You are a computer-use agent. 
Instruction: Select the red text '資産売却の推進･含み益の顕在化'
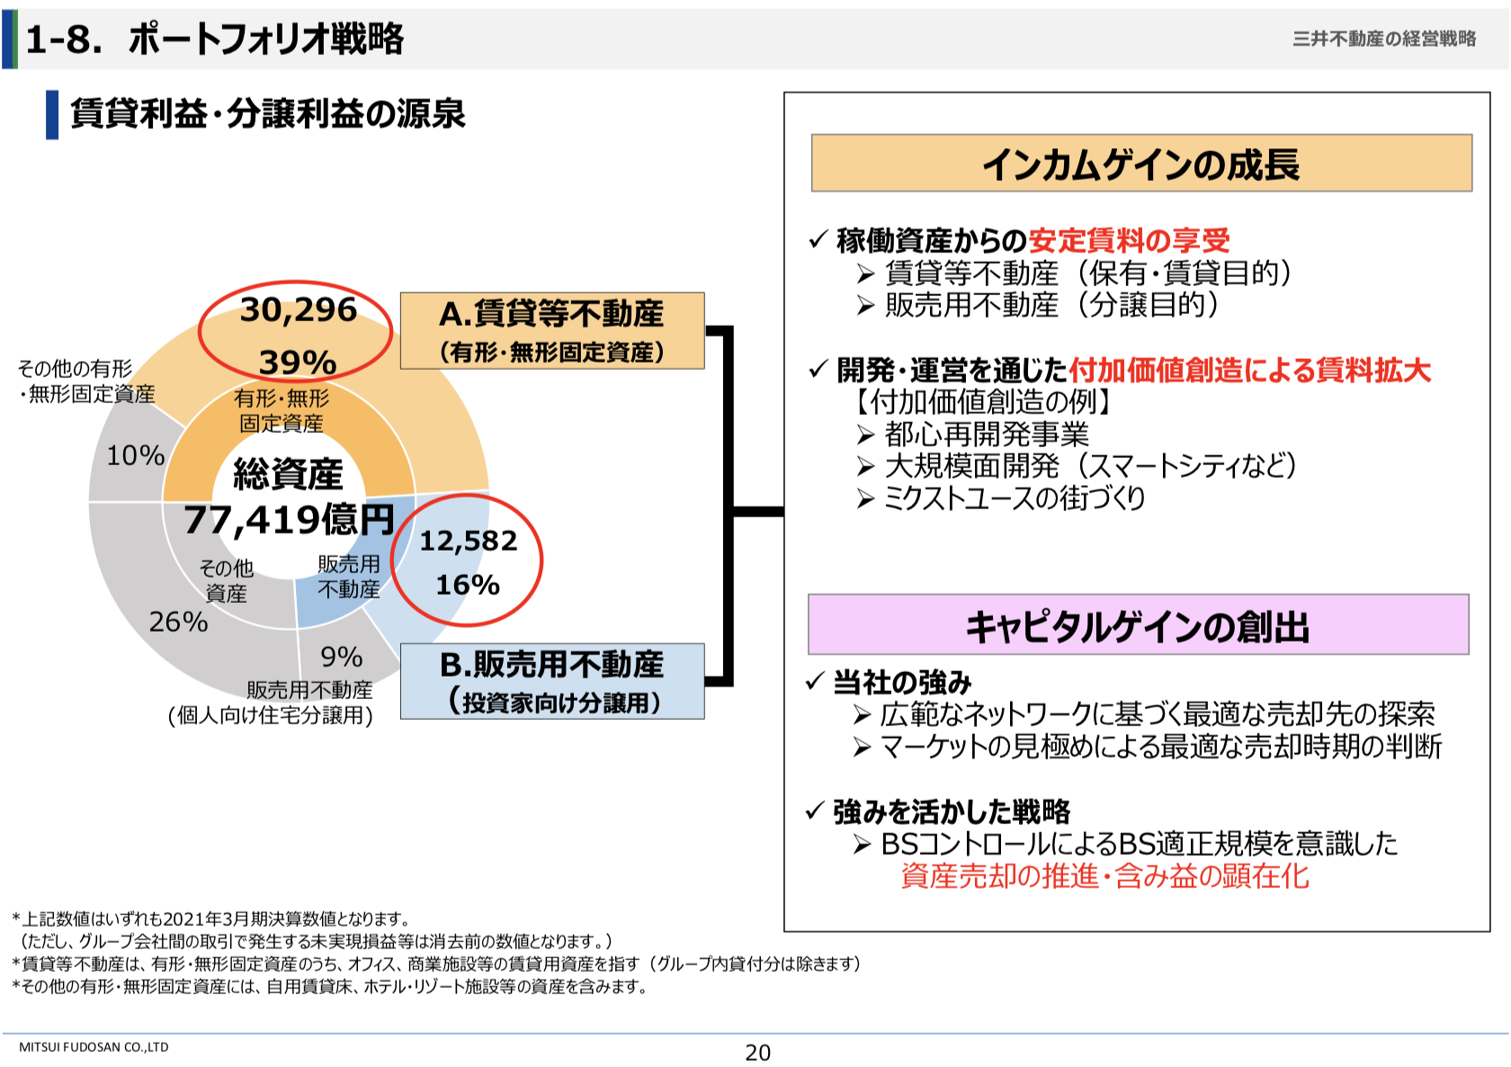click(1104, 876)
